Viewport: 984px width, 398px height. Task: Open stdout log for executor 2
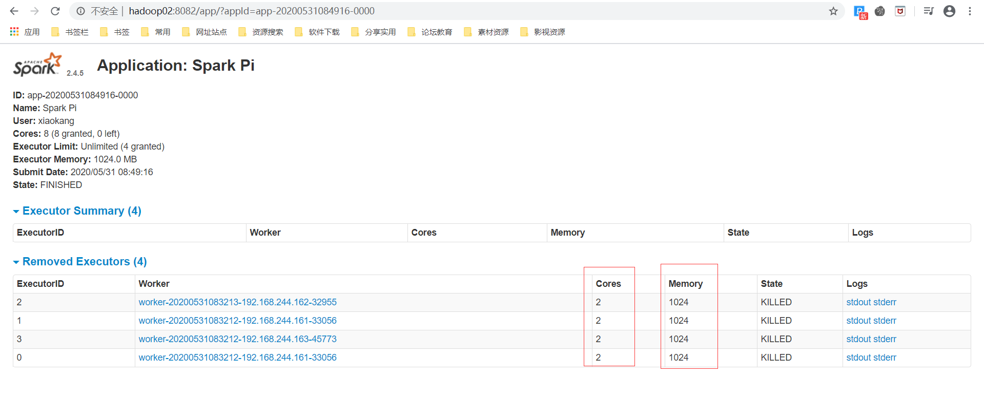tap(859, 302)
